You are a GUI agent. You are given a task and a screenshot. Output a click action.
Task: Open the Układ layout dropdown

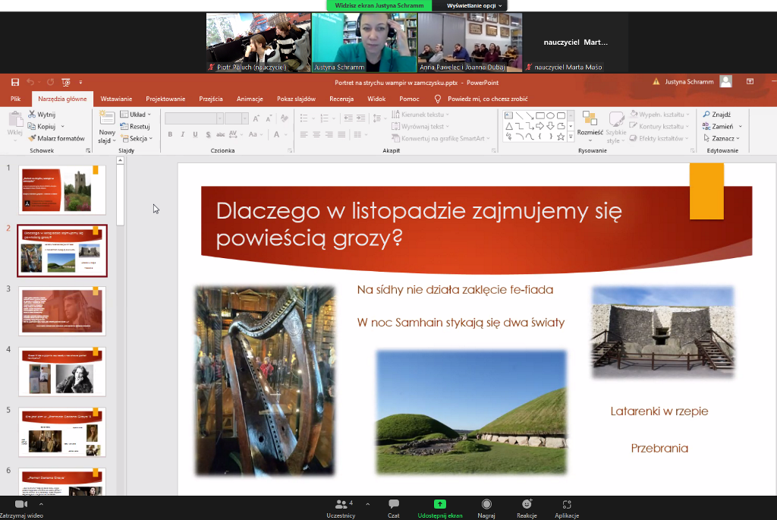coord(137,115)
